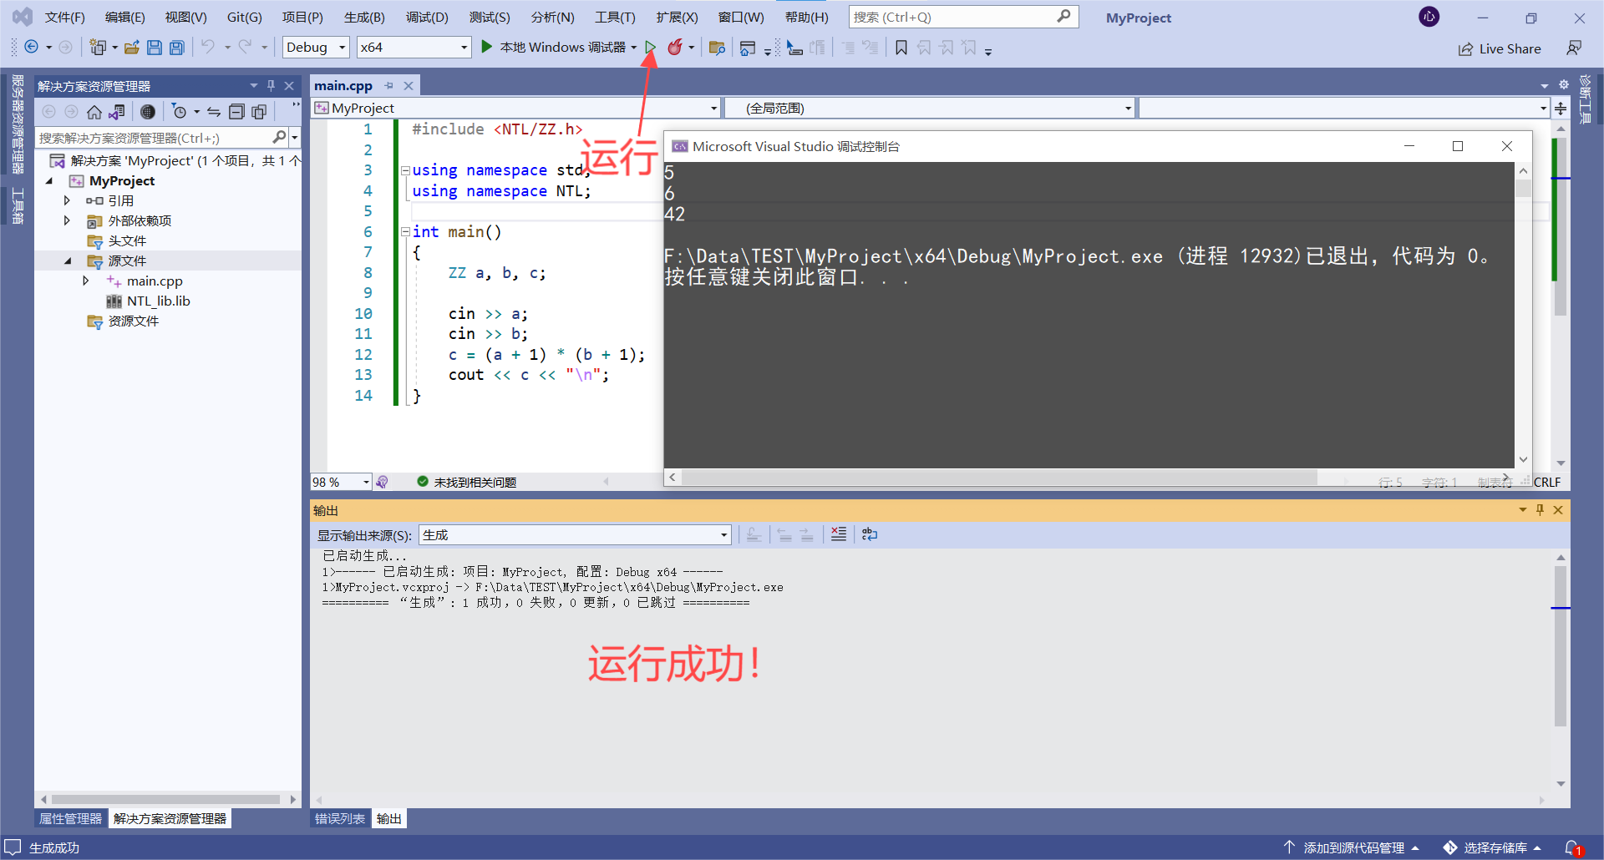This screenshot has height=860, width=1604.
Task: Open the output source 生成 dropdown
Action: (575, 534)
